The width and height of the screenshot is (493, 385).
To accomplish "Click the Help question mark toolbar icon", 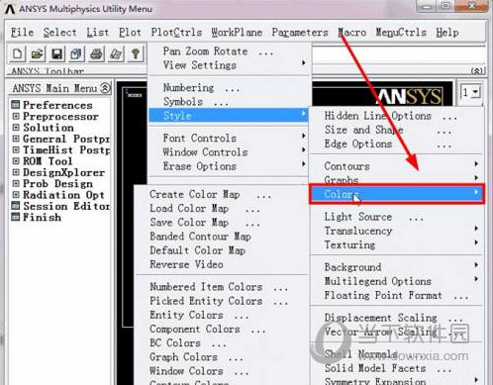I will point(135,53).
